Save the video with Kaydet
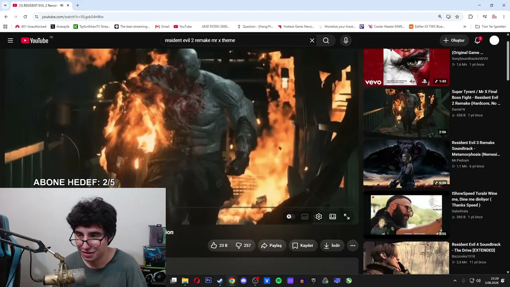The width and height of the screenshot is (510, 287). click(302, 246)
